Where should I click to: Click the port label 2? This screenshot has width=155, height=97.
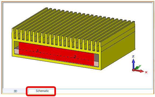75,57
